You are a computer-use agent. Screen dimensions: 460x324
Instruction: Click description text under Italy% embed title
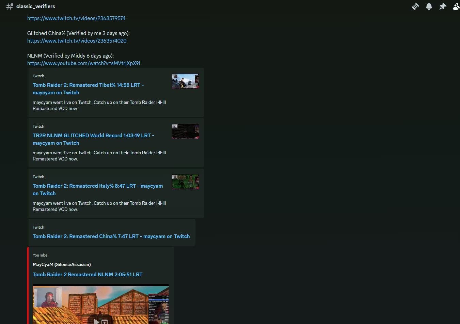99,206
